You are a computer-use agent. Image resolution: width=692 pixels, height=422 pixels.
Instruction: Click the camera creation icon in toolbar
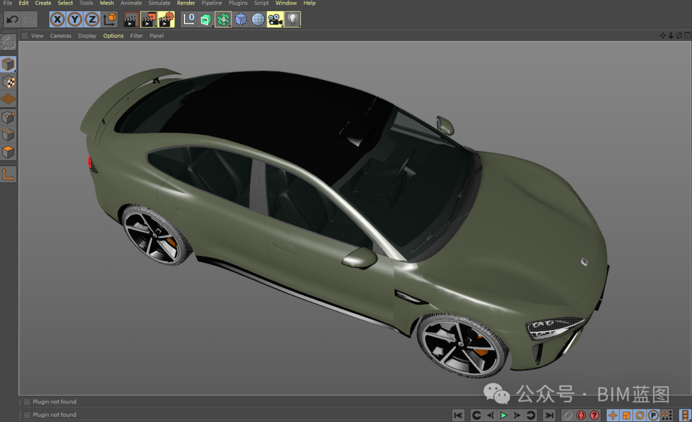(x=275, y=19)
